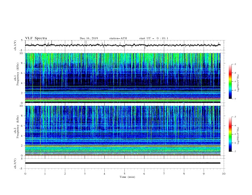Click the ch.2 frequency axis "6" tick label
This screenshot has width=252, height=195.
pyautogui.click(x=22, y=126)
